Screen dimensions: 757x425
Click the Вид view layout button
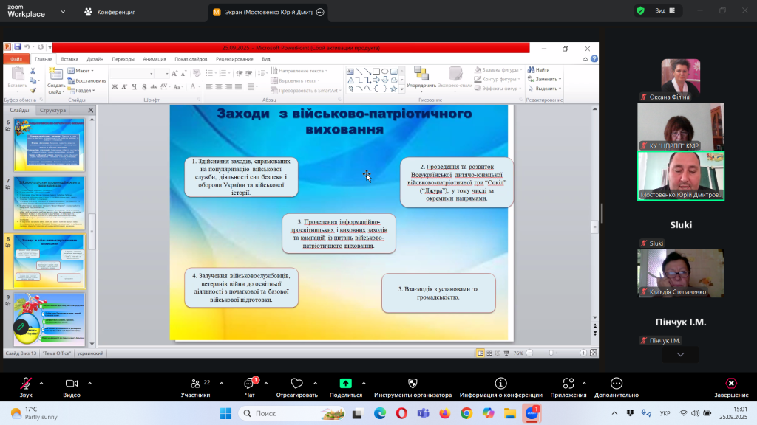tap(661, 11)
